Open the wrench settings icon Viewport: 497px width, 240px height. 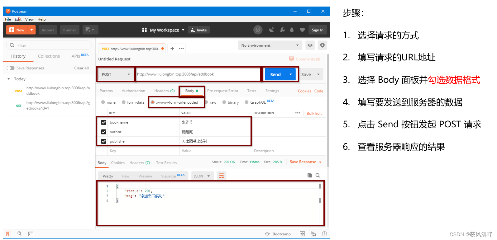click(282, 30)
